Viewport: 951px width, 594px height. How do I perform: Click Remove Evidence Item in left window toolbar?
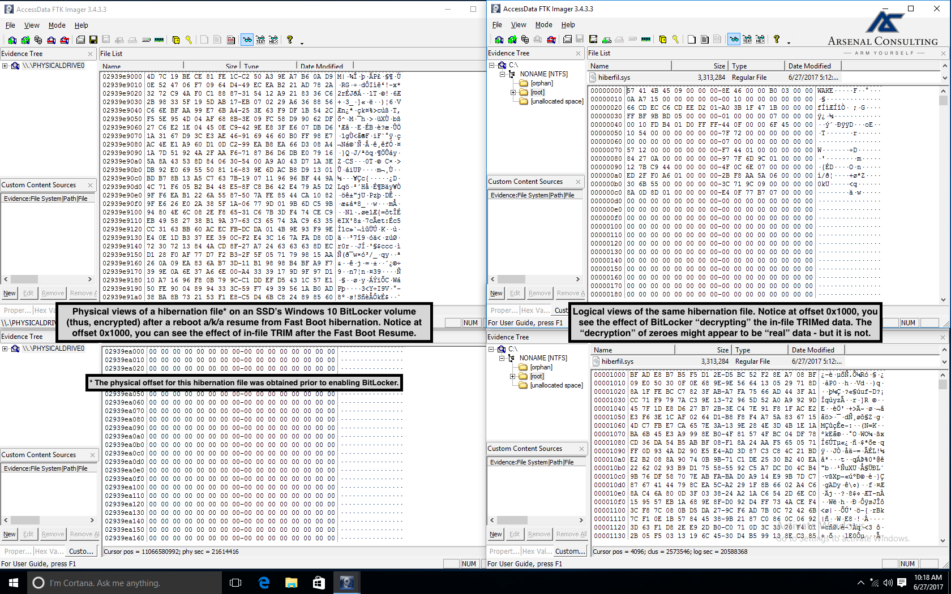coord(52,40)
